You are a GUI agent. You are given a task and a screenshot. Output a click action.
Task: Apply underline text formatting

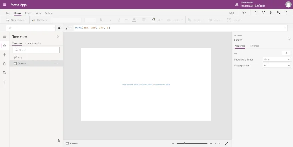click(118, 20)
